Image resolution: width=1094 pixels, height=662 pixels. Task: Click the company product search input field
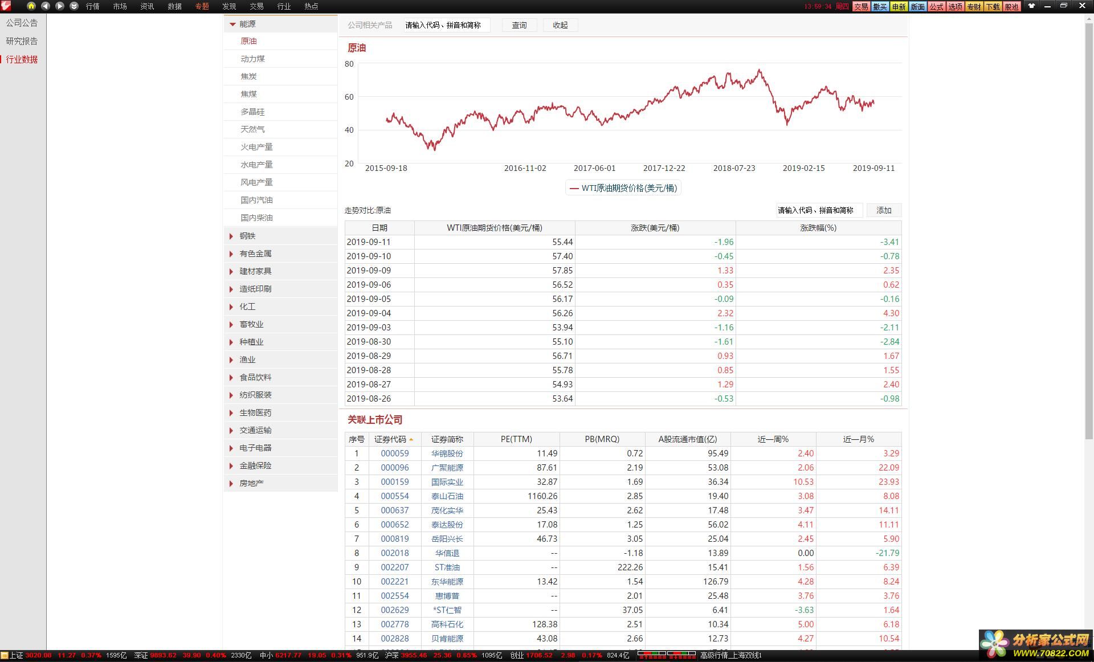coord(447,25)
